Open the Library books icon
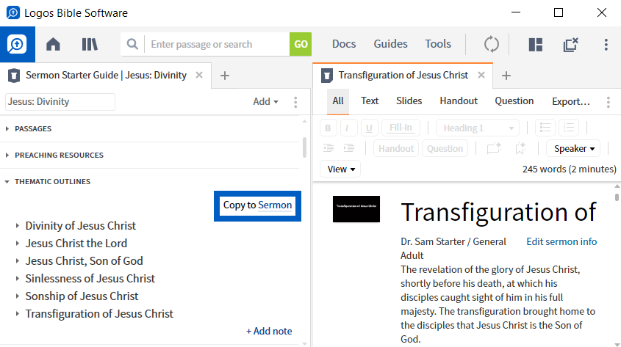The width and height of the screenshot is (621, 347). (x=90, y=44)
